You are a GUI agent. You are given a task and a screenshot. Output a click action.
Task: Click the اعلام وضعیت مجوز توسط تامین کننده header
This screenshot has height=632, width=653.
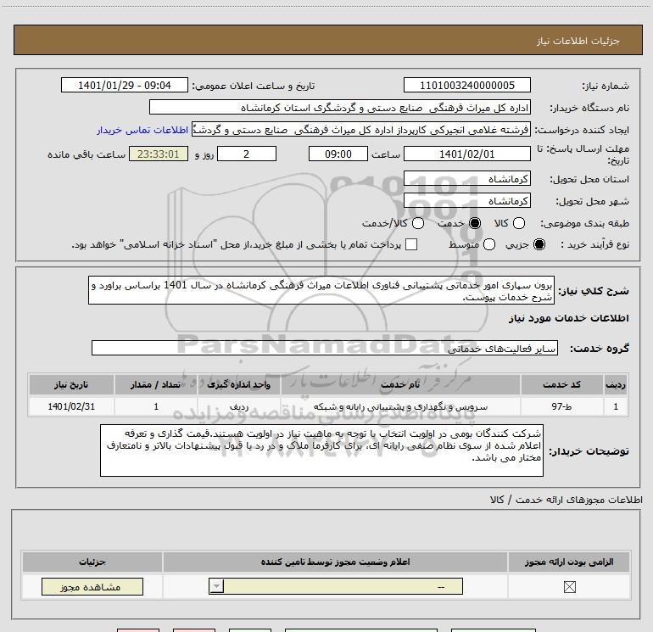335,562
